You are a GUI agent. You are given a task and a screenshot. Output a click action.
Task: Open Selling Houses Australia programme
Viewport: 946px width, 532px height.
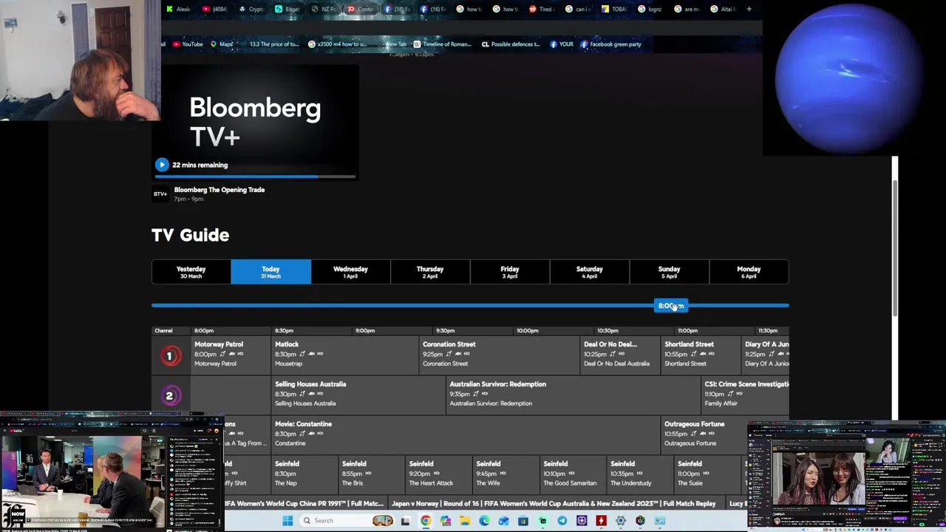pos(358,394)
